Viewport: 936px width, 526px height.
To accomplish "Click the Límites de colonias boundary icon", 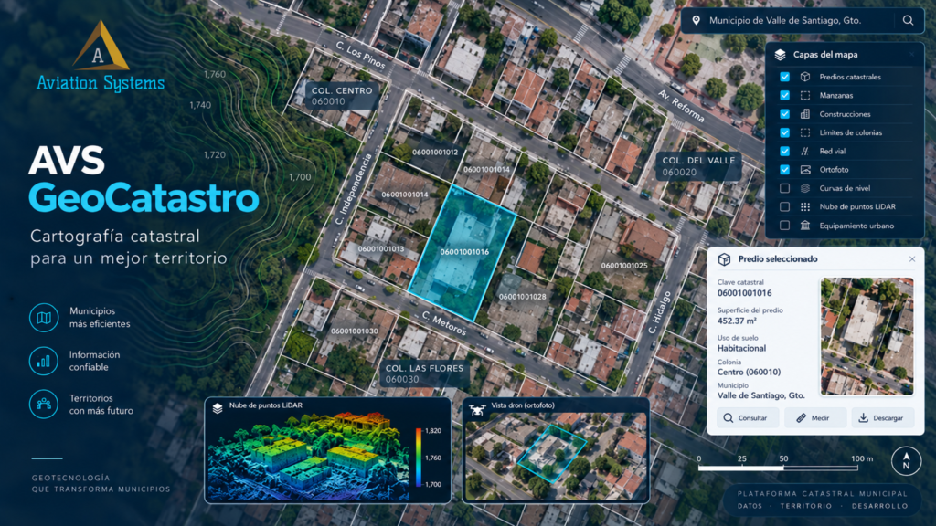I will tap(805, 132).
